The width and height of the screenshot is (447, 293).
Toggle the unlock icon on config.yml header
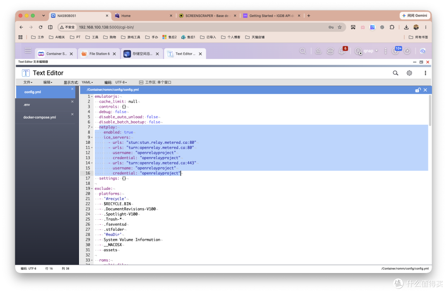coord(418,90)
